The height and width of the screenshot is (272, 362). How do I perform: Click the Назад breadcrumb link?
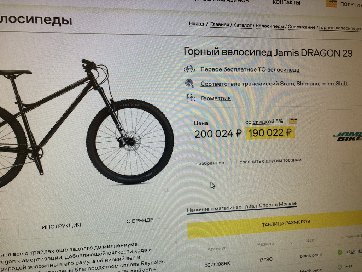point(197,24)
